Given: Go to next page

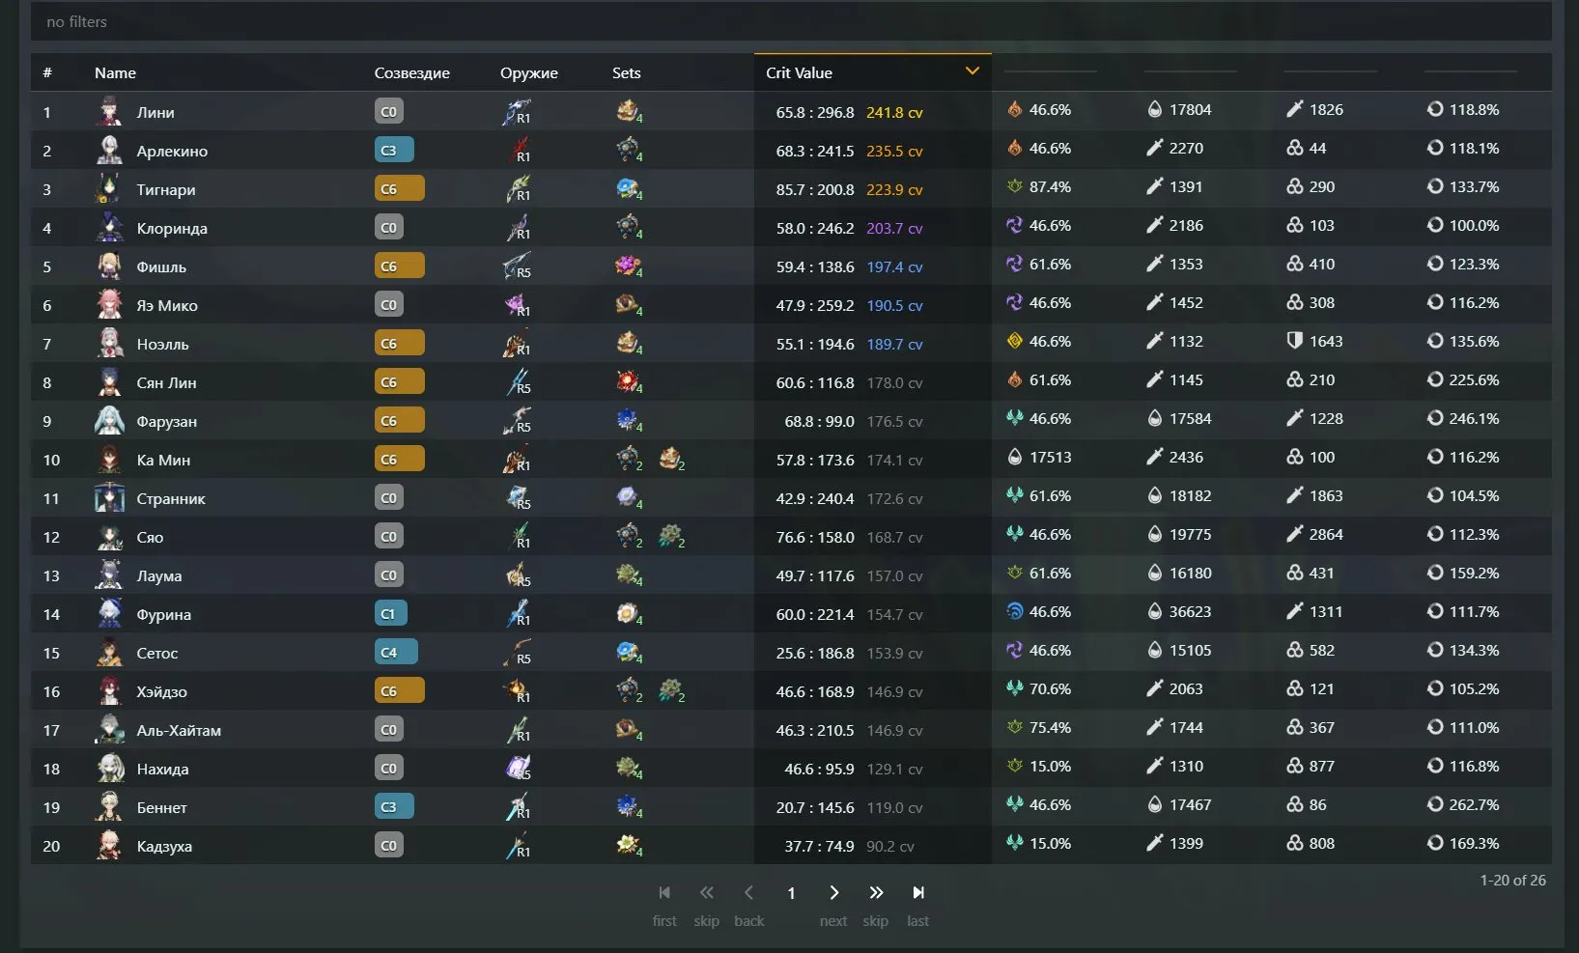Looking at the screenshot, I should (833, 893).
